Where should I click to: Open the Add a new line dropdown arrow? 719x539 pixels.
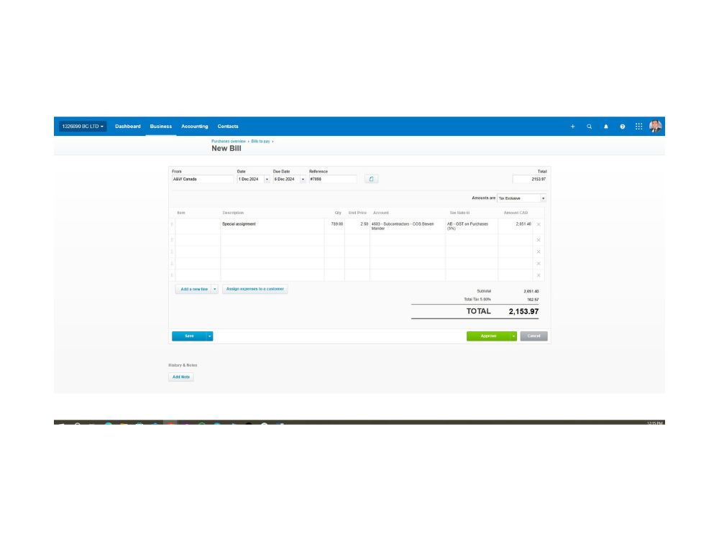[214, 289]
